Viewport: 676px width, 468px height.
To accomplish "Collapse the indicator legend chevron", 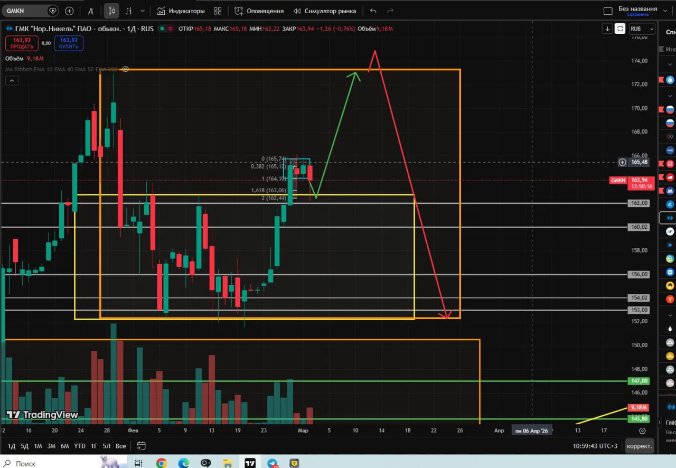I will click(12, 80).
